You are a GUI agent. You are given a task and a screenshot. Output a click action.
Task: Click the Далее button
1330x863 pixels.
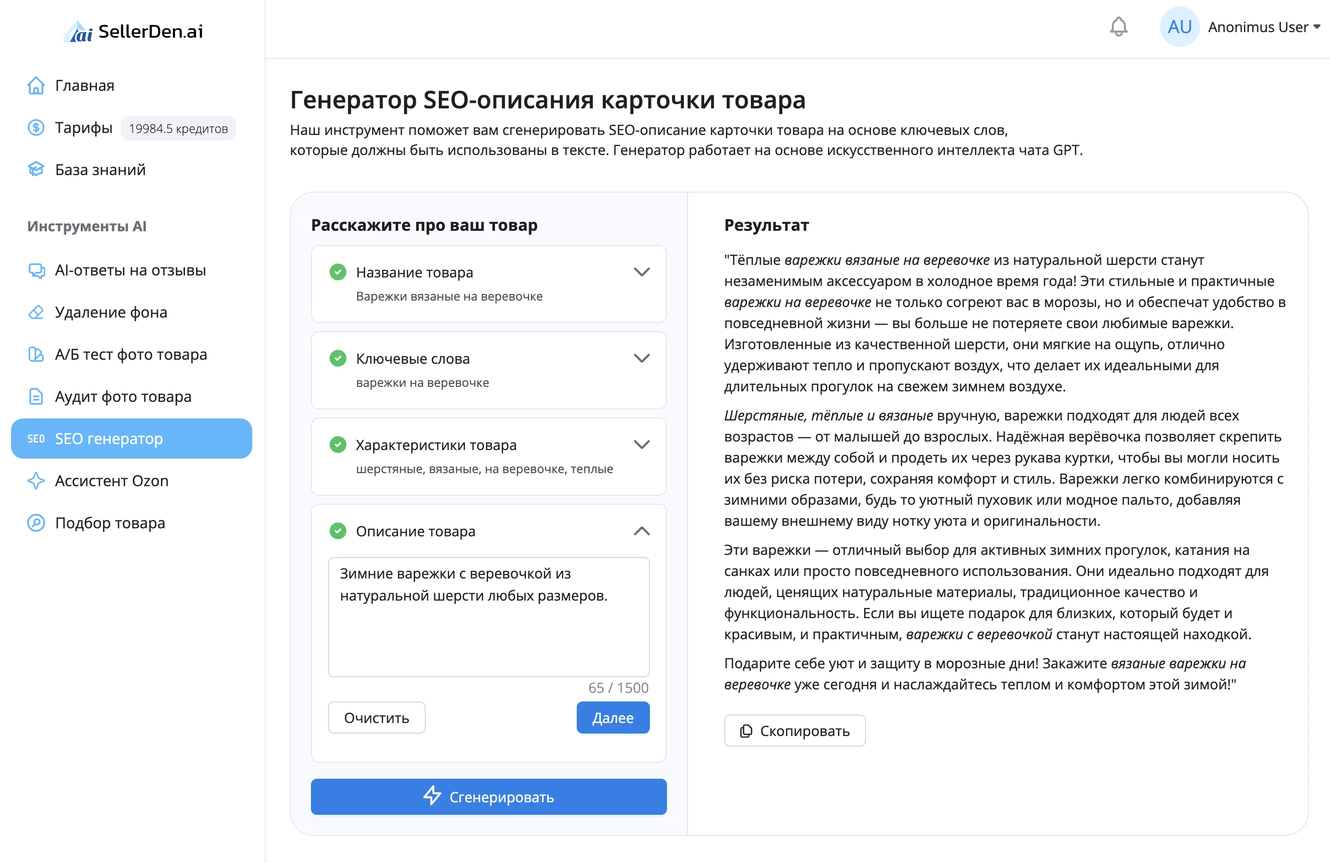pyautogui.click(x=612, y=717)
